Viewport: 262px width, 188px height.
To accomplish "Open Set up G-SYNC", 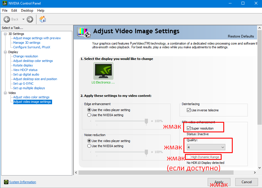I will coord(23,83).
